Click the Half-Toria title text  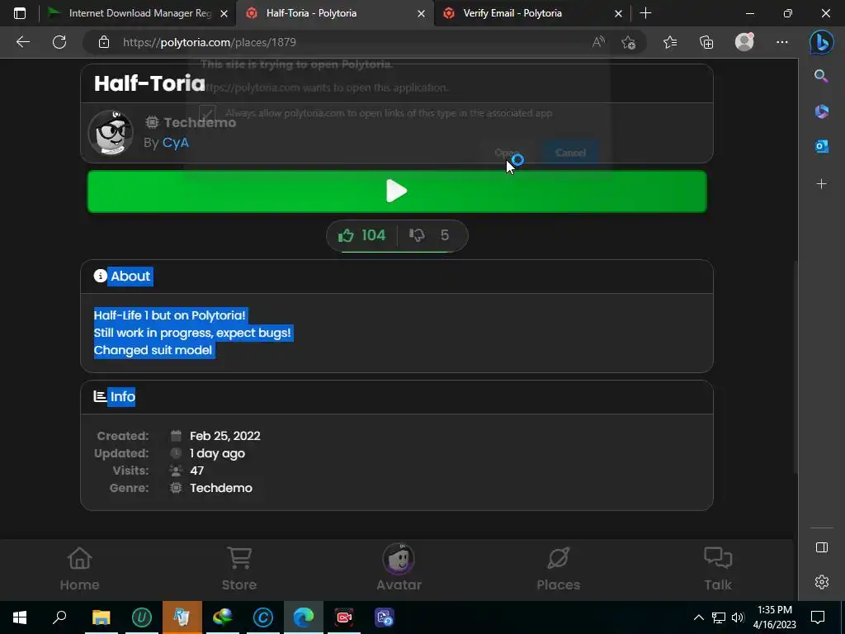tap(149, 83)
